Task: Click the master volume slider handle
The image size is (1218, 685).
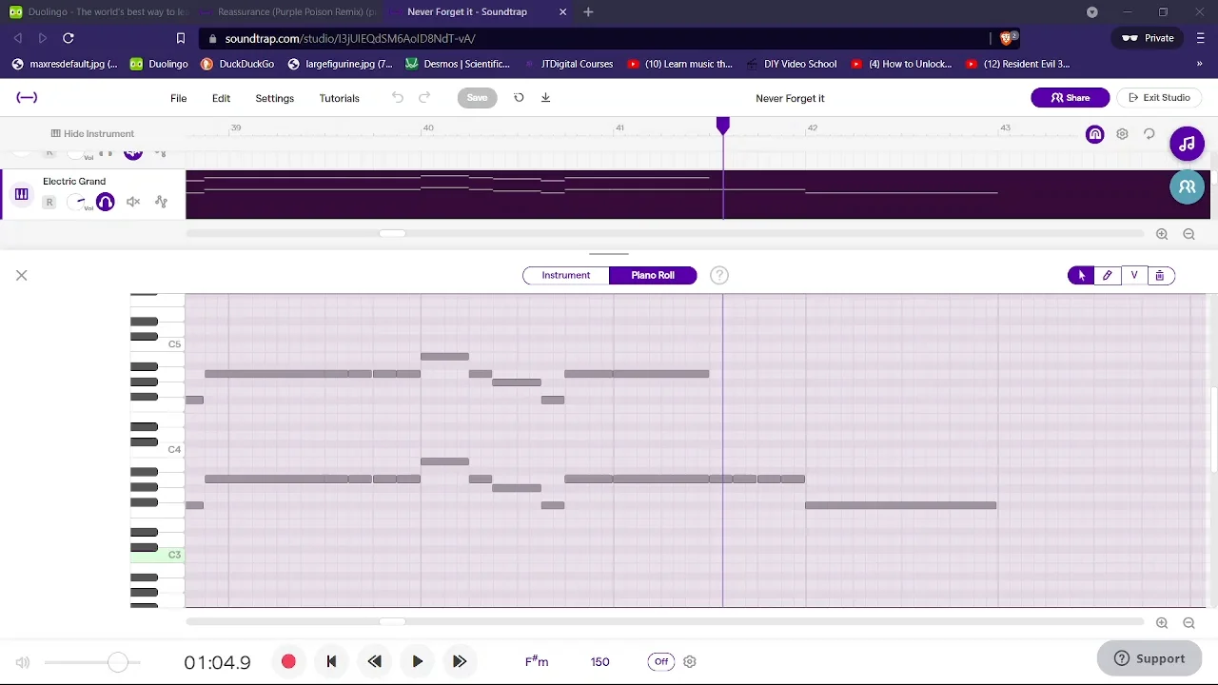Action: coord(117,662)
